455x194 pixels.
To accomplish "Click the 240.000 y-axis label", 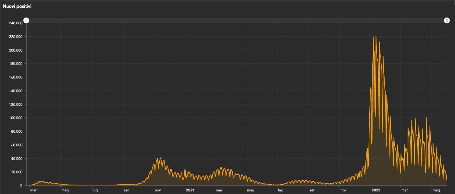I will tap(15, 23).
